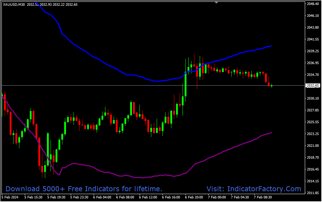The image size is (322, 202).
Task: Click time axis label 7 Feb 00:00
Action: pos(217,197)
